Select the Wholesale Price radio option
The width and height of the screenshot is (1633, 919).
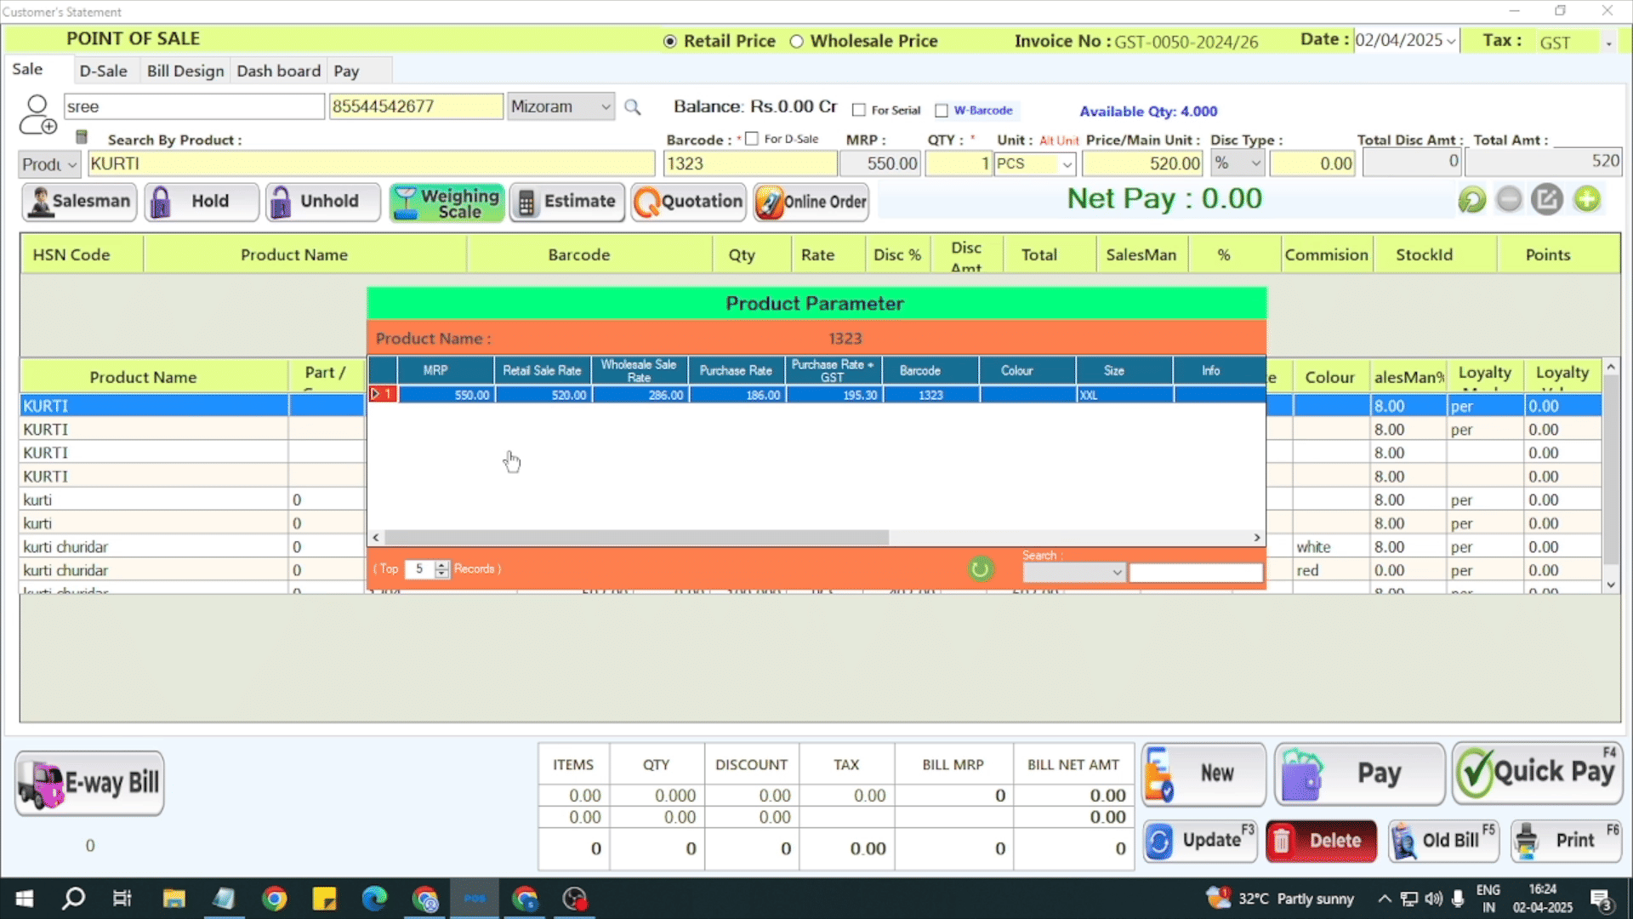pos(797,42)
